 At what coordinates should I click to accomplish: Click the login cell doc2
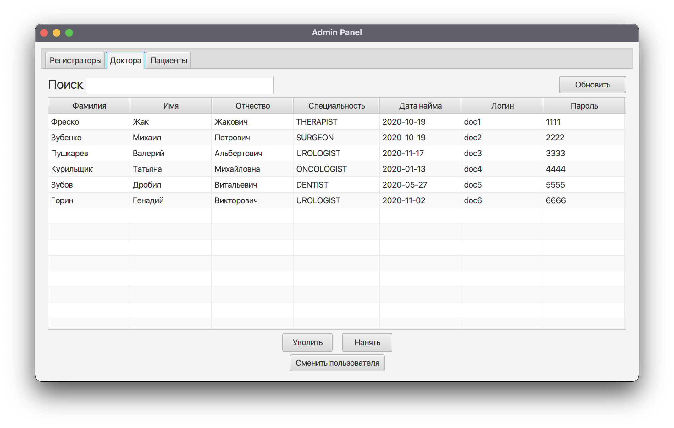click(x=502, y=138)
